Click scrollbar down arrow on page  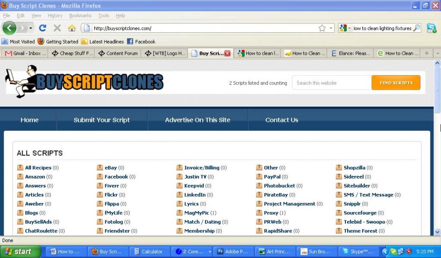click(437, 232)
